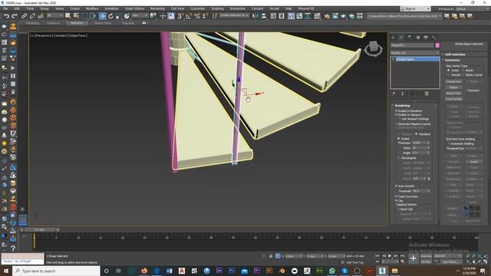This screenshot has width=491, height=276.
Task: Toggle the Percent Snap button
Action: [x=197, y=16]
